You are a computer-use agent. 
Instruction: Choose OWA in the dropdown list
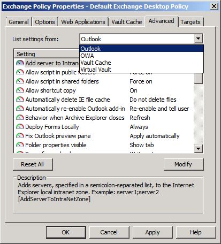click(141, 56)
